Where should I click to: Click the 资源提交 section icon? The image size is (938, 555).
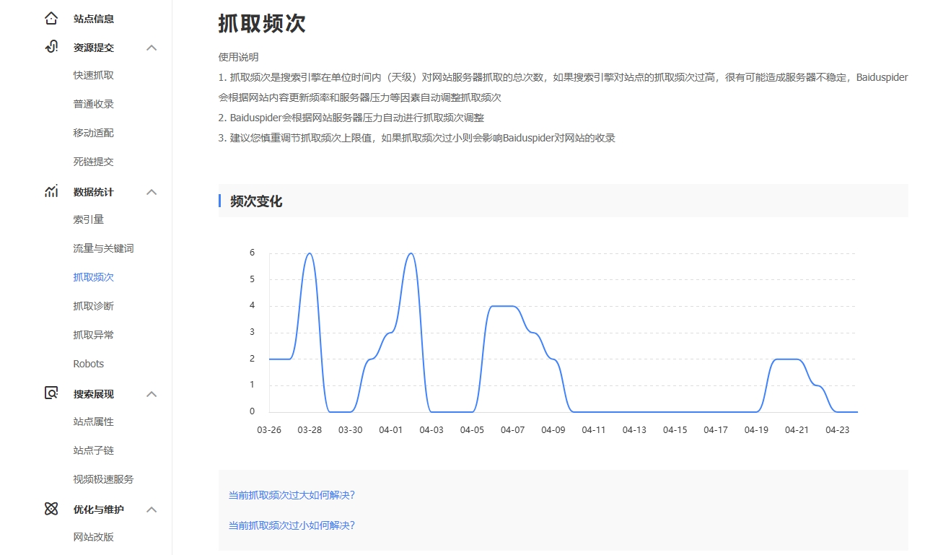[51, 48]
